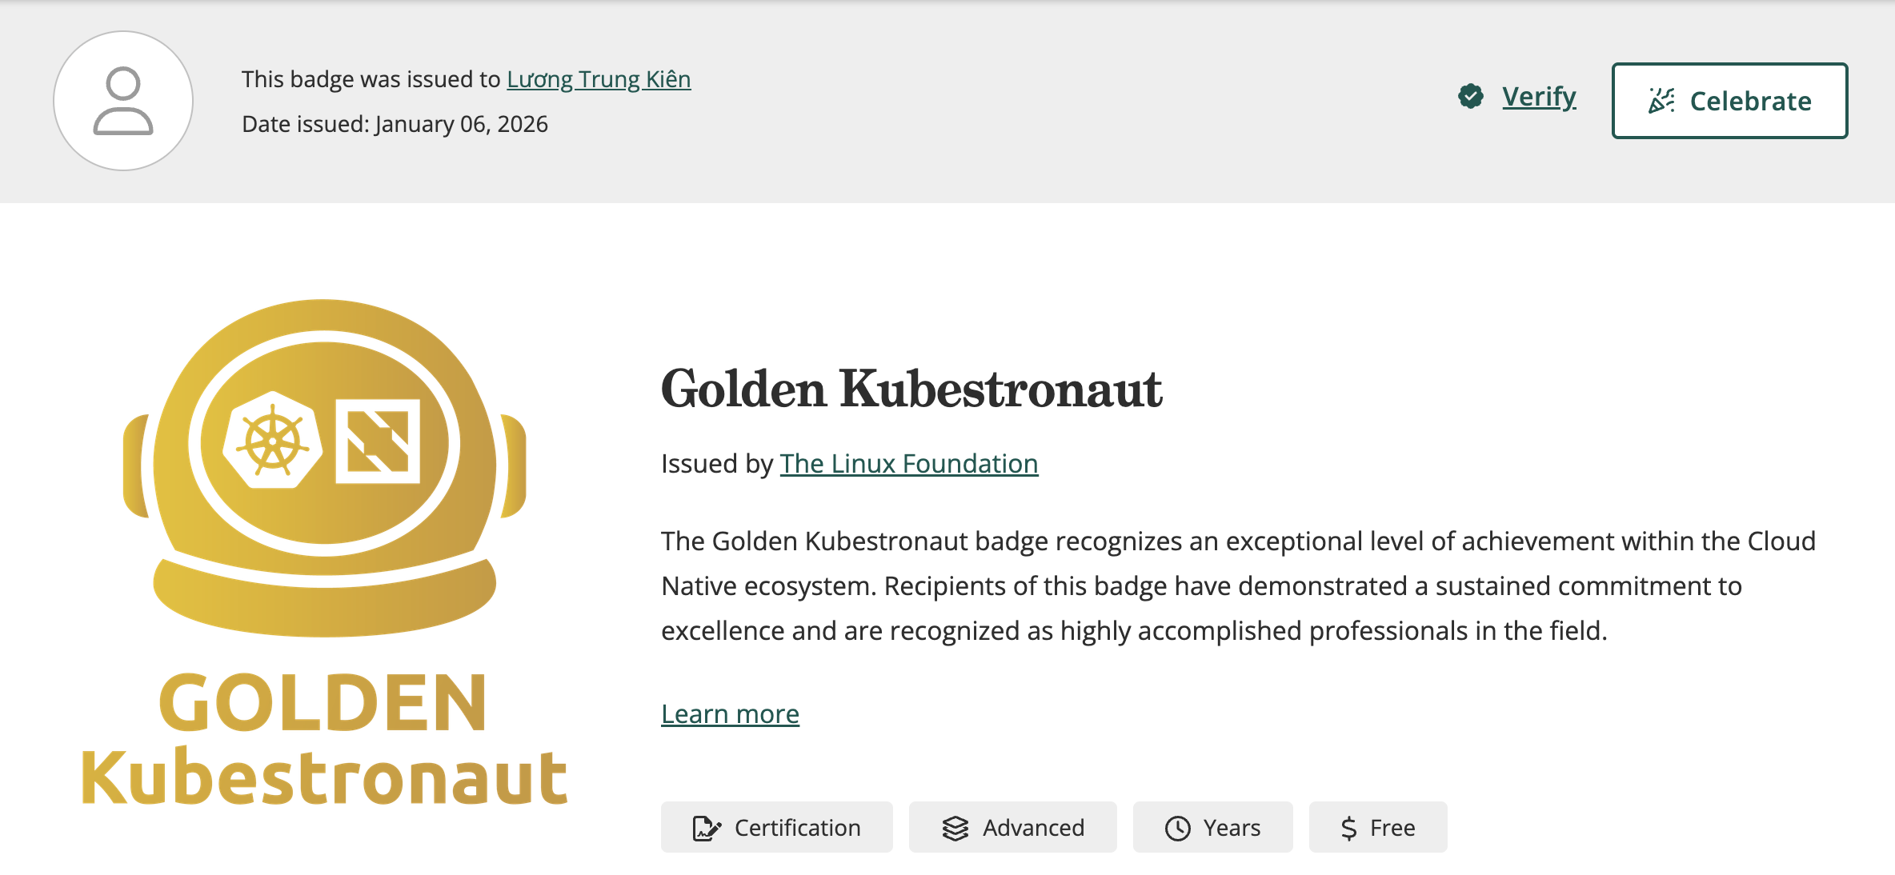Click the dollar sign icon beside Free

pyautogui.click(x=1348, y=828)
